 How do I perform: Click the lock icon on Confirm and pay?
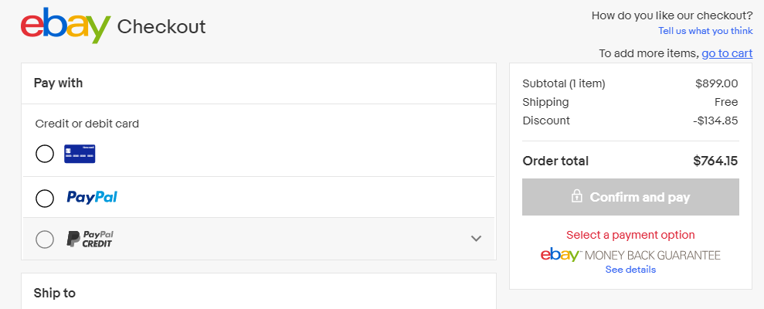coord(577,196)
